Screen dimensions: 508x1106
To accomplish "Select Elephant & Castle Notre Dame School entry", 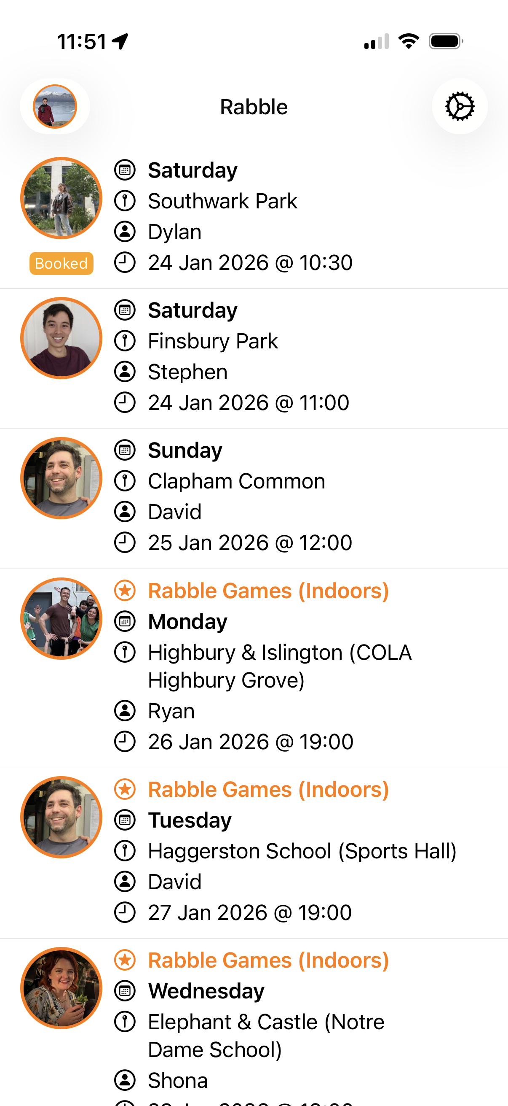I will pos(266,1036).
